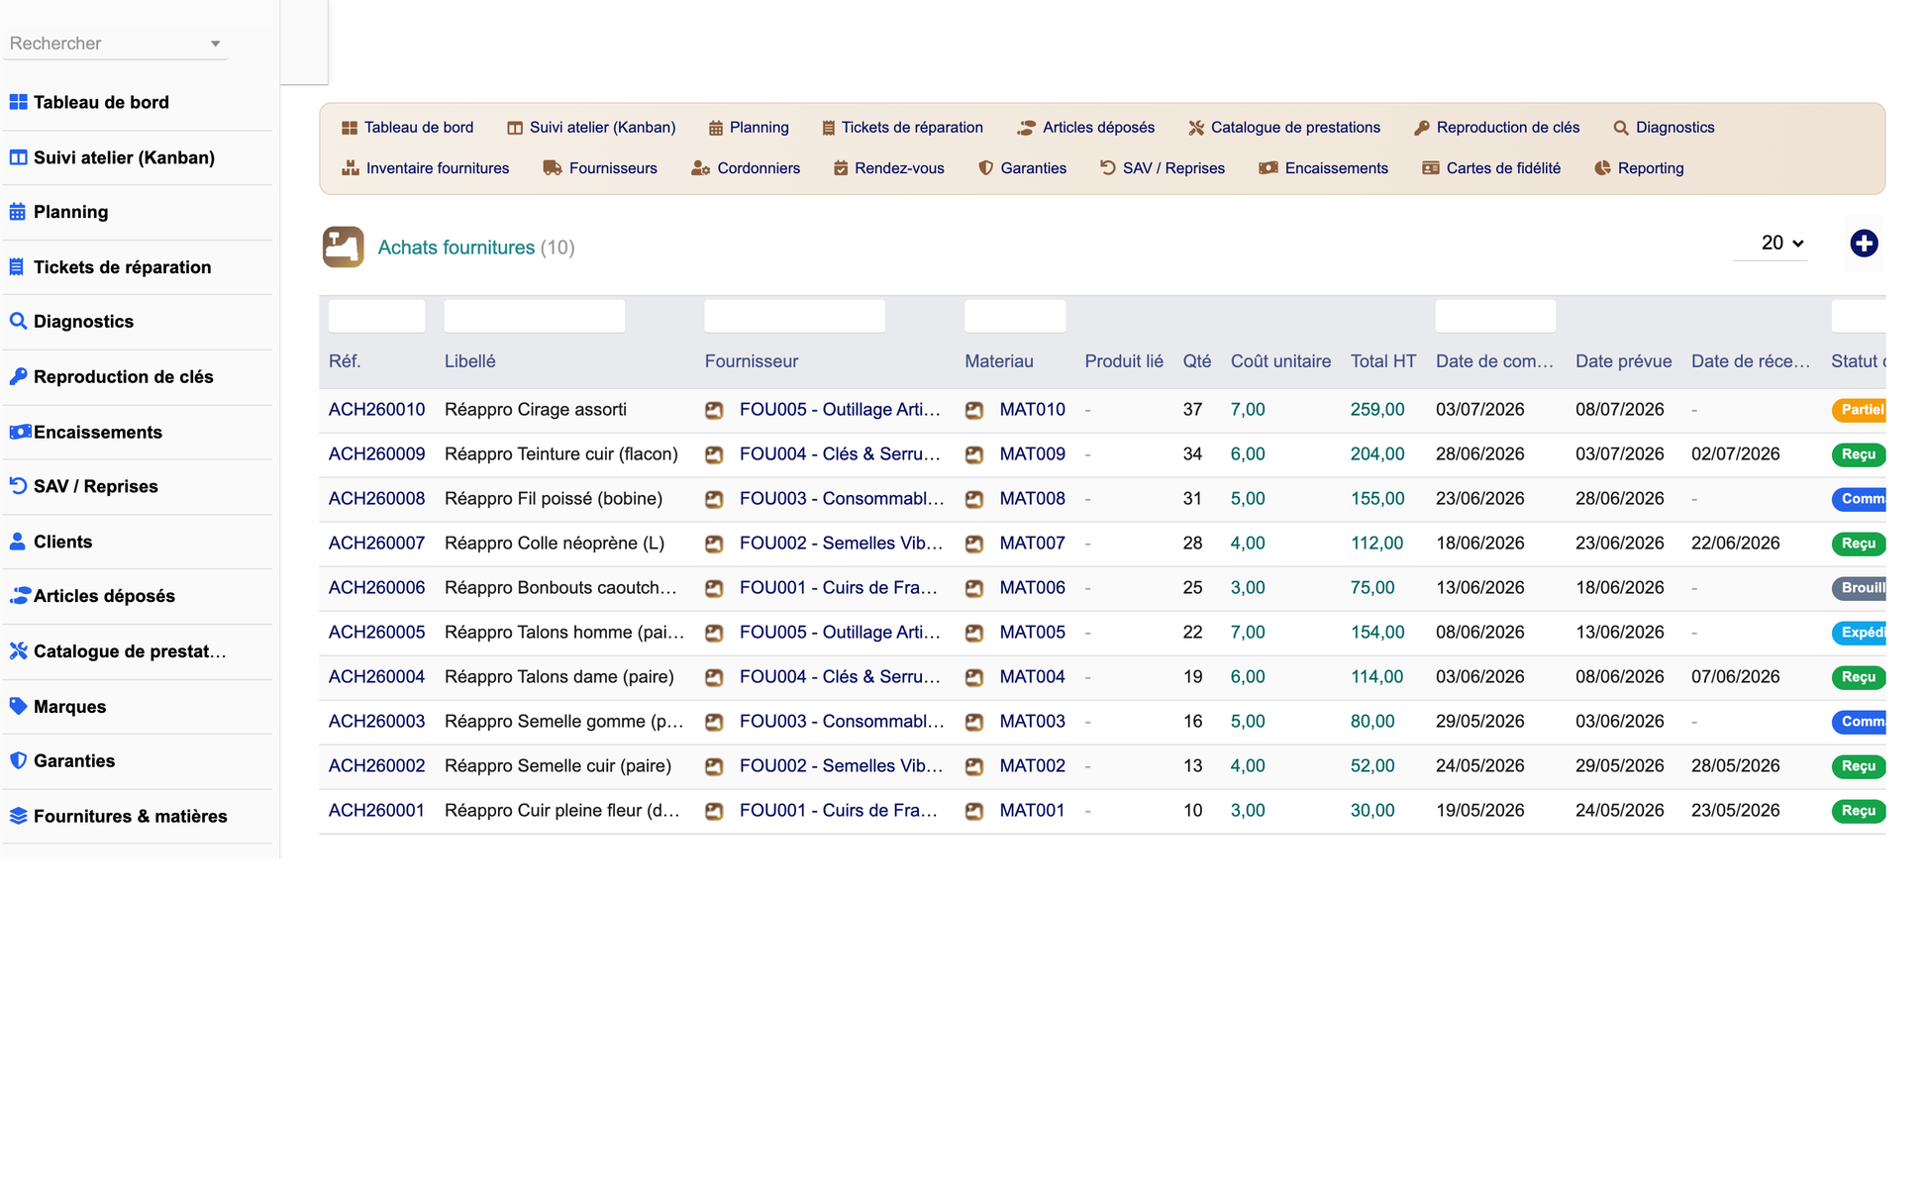Click material icon next to MAT001

tap(974, 812)
